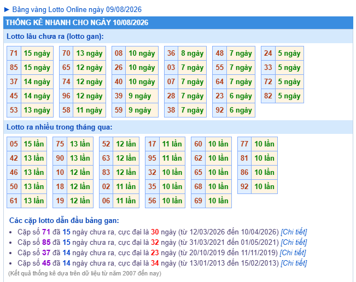Select lotto gan number 72
Screen dimensions: 356x282
[268, 81]
